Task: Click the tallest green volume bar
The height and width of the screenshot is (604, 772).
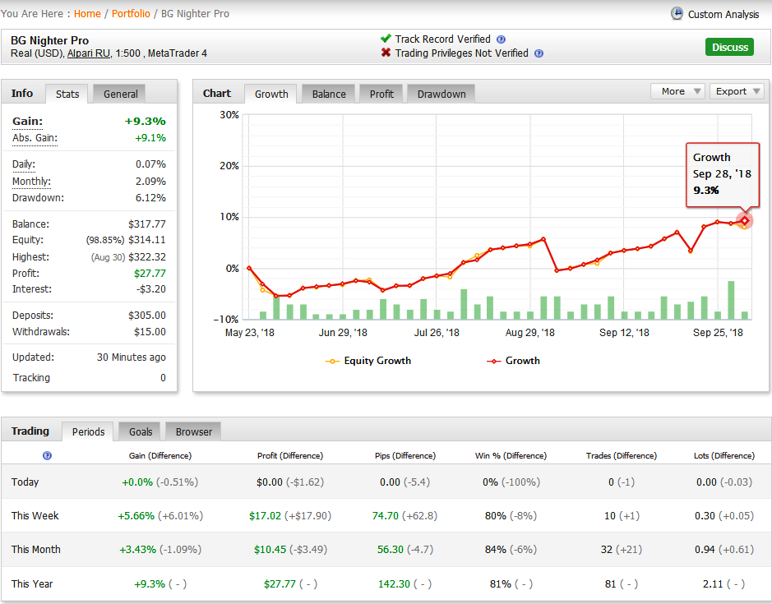Action: (x=731, y=300)
